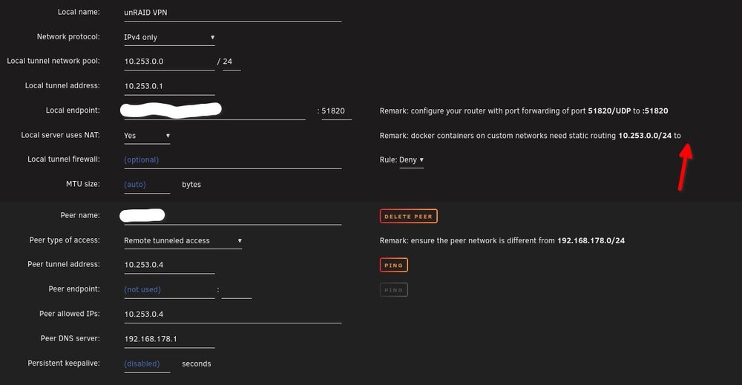Edit Peer tunnel address 10.253.0.4
Viewport: 742px width, 385px height.
(169, 265)
